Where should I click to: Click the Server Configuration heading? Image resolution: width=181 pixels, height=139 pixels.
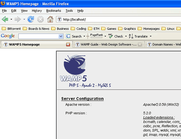pyautogui.click(x=83, y=99)
